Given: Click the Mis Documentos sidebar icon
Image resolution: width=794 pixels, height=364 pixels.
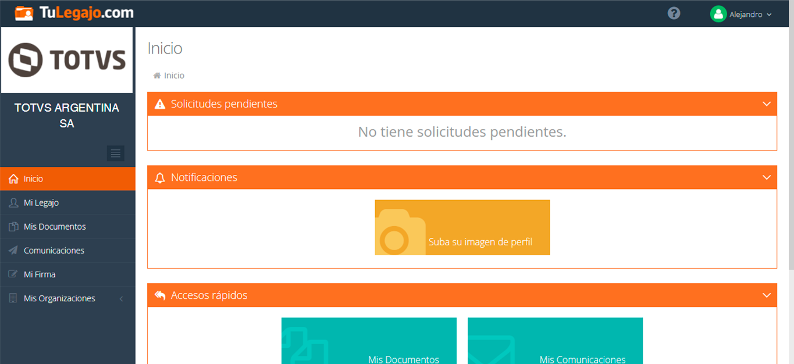Looking at the screenshot, I should click(x=13, y=227).
